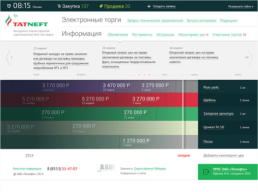This screenshot has height=192, width=258.
Task: Click the Tatneft flame logo
Action: pos(8,24)
